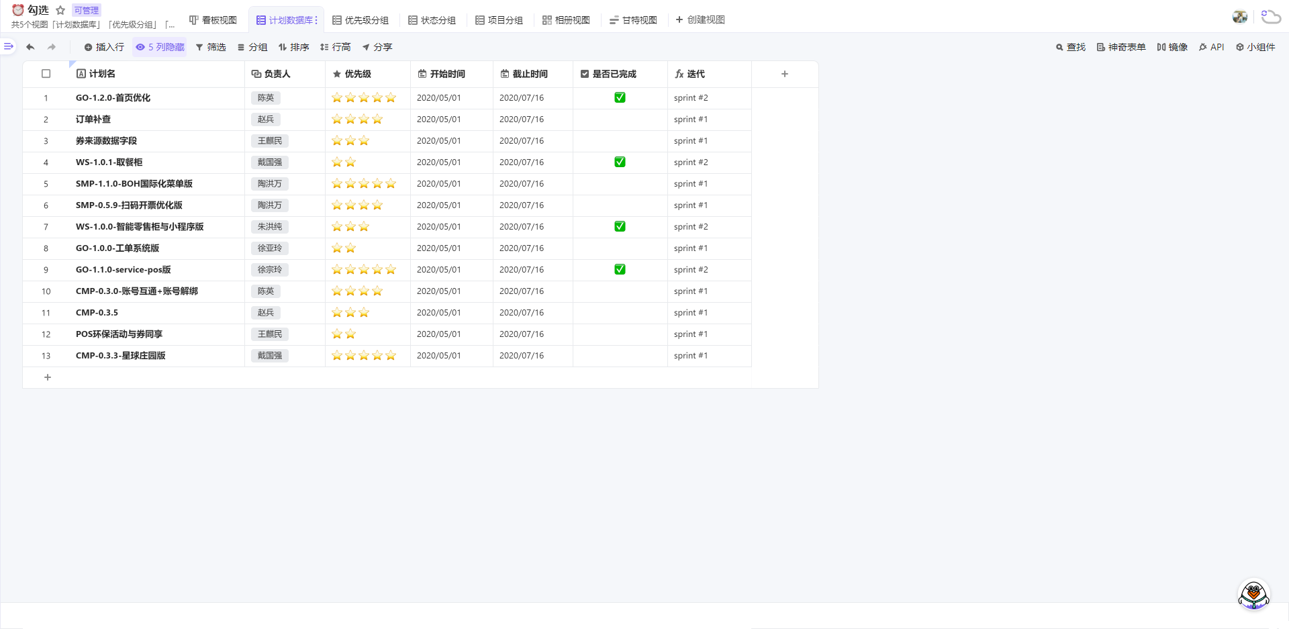Show the 5 hidden columns menu
Screen dimensions: 1289x629
[160, 47]
